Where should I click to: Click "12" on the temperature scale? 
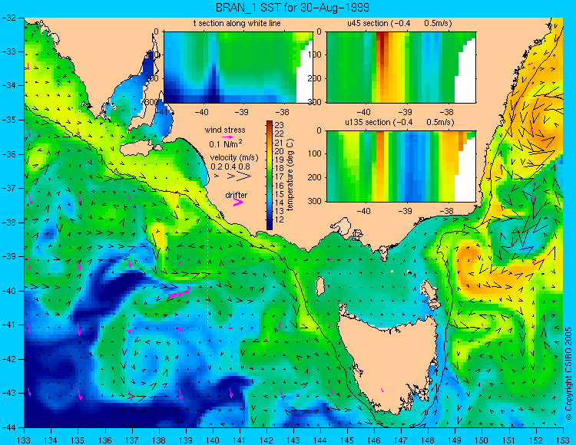click(279, 220)
